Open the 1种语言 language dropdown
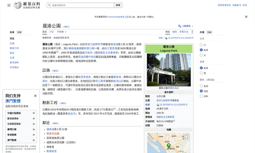 [186, 26]
